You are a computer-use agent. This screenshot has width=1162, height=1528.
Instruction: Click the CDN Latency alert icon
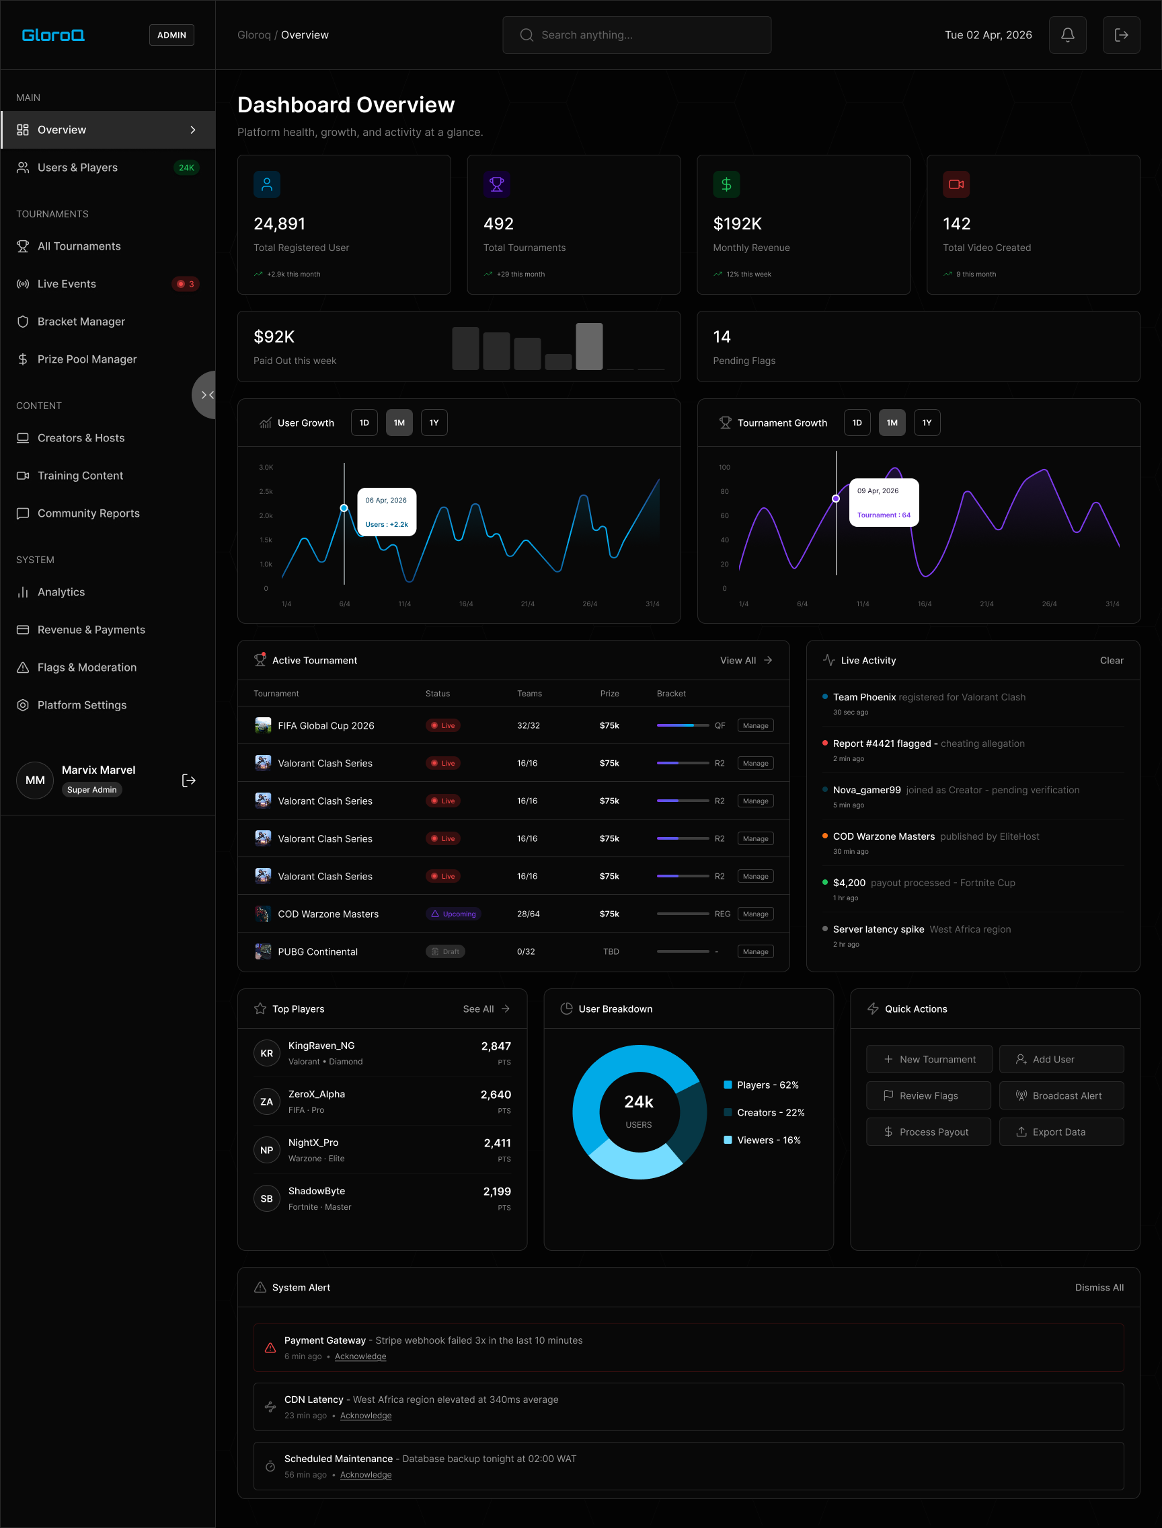pos(270,1407)
